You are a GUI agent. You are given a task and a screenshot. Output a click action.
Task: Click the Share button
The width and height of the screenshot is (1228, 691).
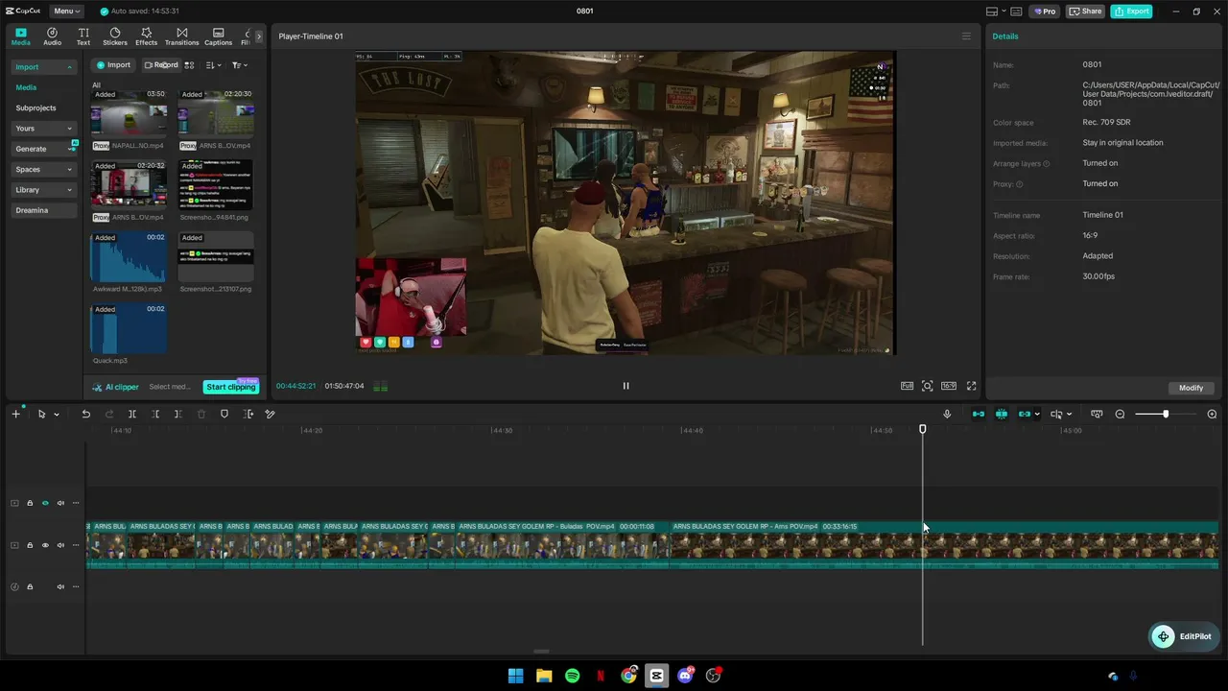pos(1086,12)
